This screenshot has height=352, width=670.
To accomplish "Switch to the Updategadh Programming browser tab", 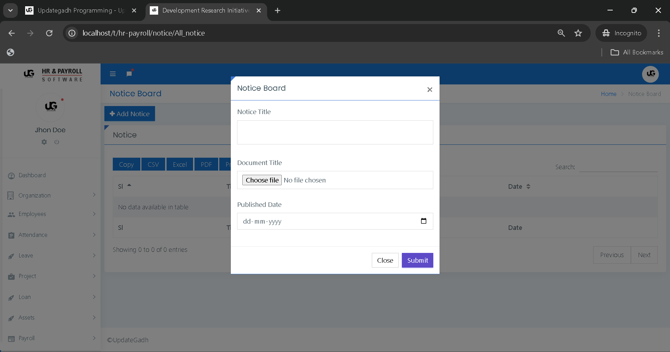I will [80, 10].
